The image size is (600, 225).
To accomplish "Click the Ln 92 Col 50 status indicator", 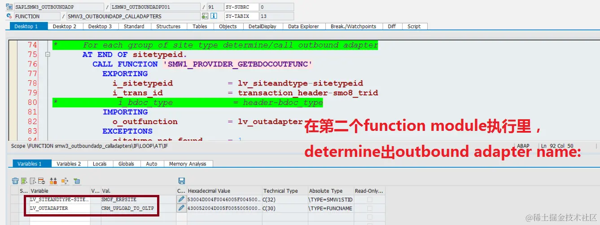I will click(558, 146).
